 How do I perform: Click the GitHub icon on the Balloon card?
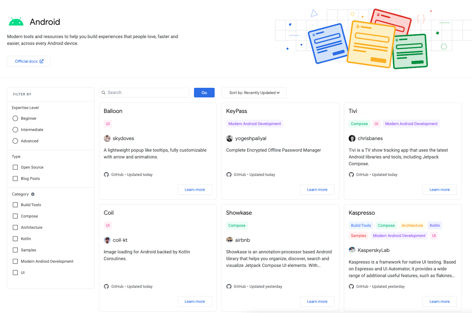pyautogui.click(x=106, y=175)
